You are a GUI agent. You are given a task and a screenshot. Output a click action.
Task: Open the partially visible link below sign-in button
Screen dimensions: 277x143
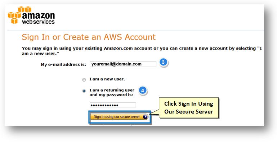pos(113,126)
